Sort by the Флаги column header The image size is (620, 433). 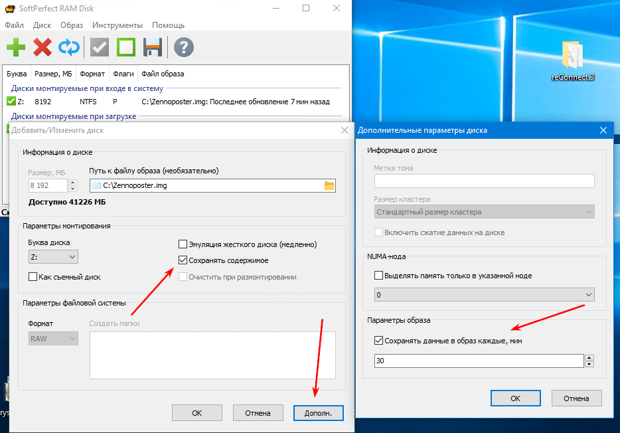(x=123, y=74)
